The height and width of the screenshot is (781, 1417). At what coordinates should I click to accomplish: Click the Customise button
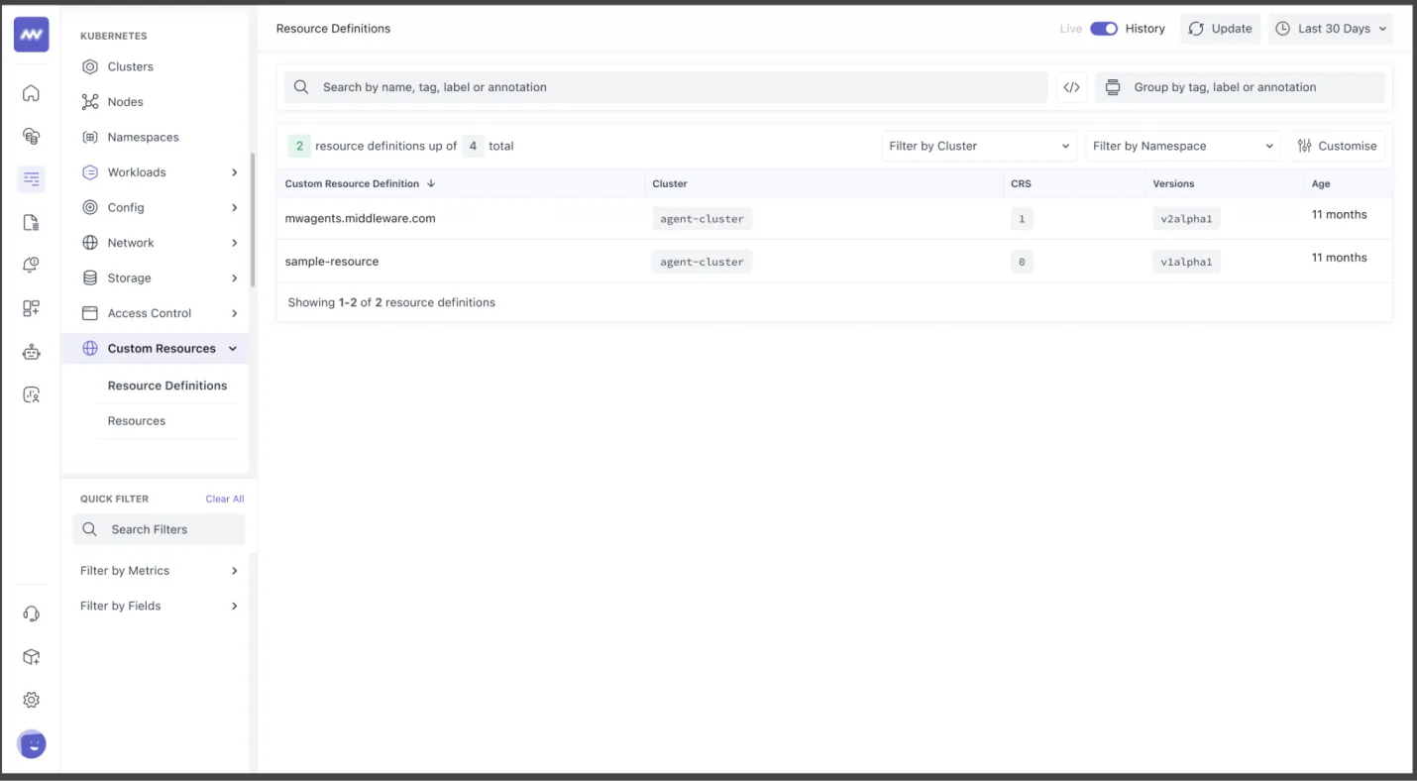[x=1337, y=146]
